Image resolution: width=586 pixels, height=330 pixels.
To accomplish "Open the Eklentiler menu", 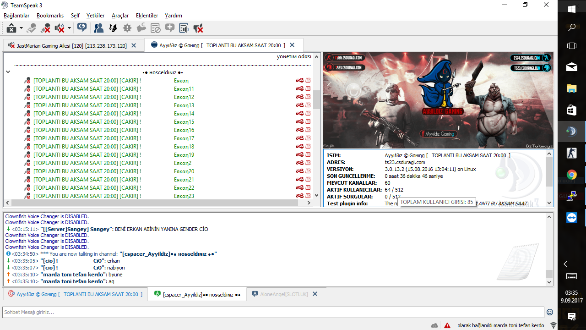I will (147, 16).
